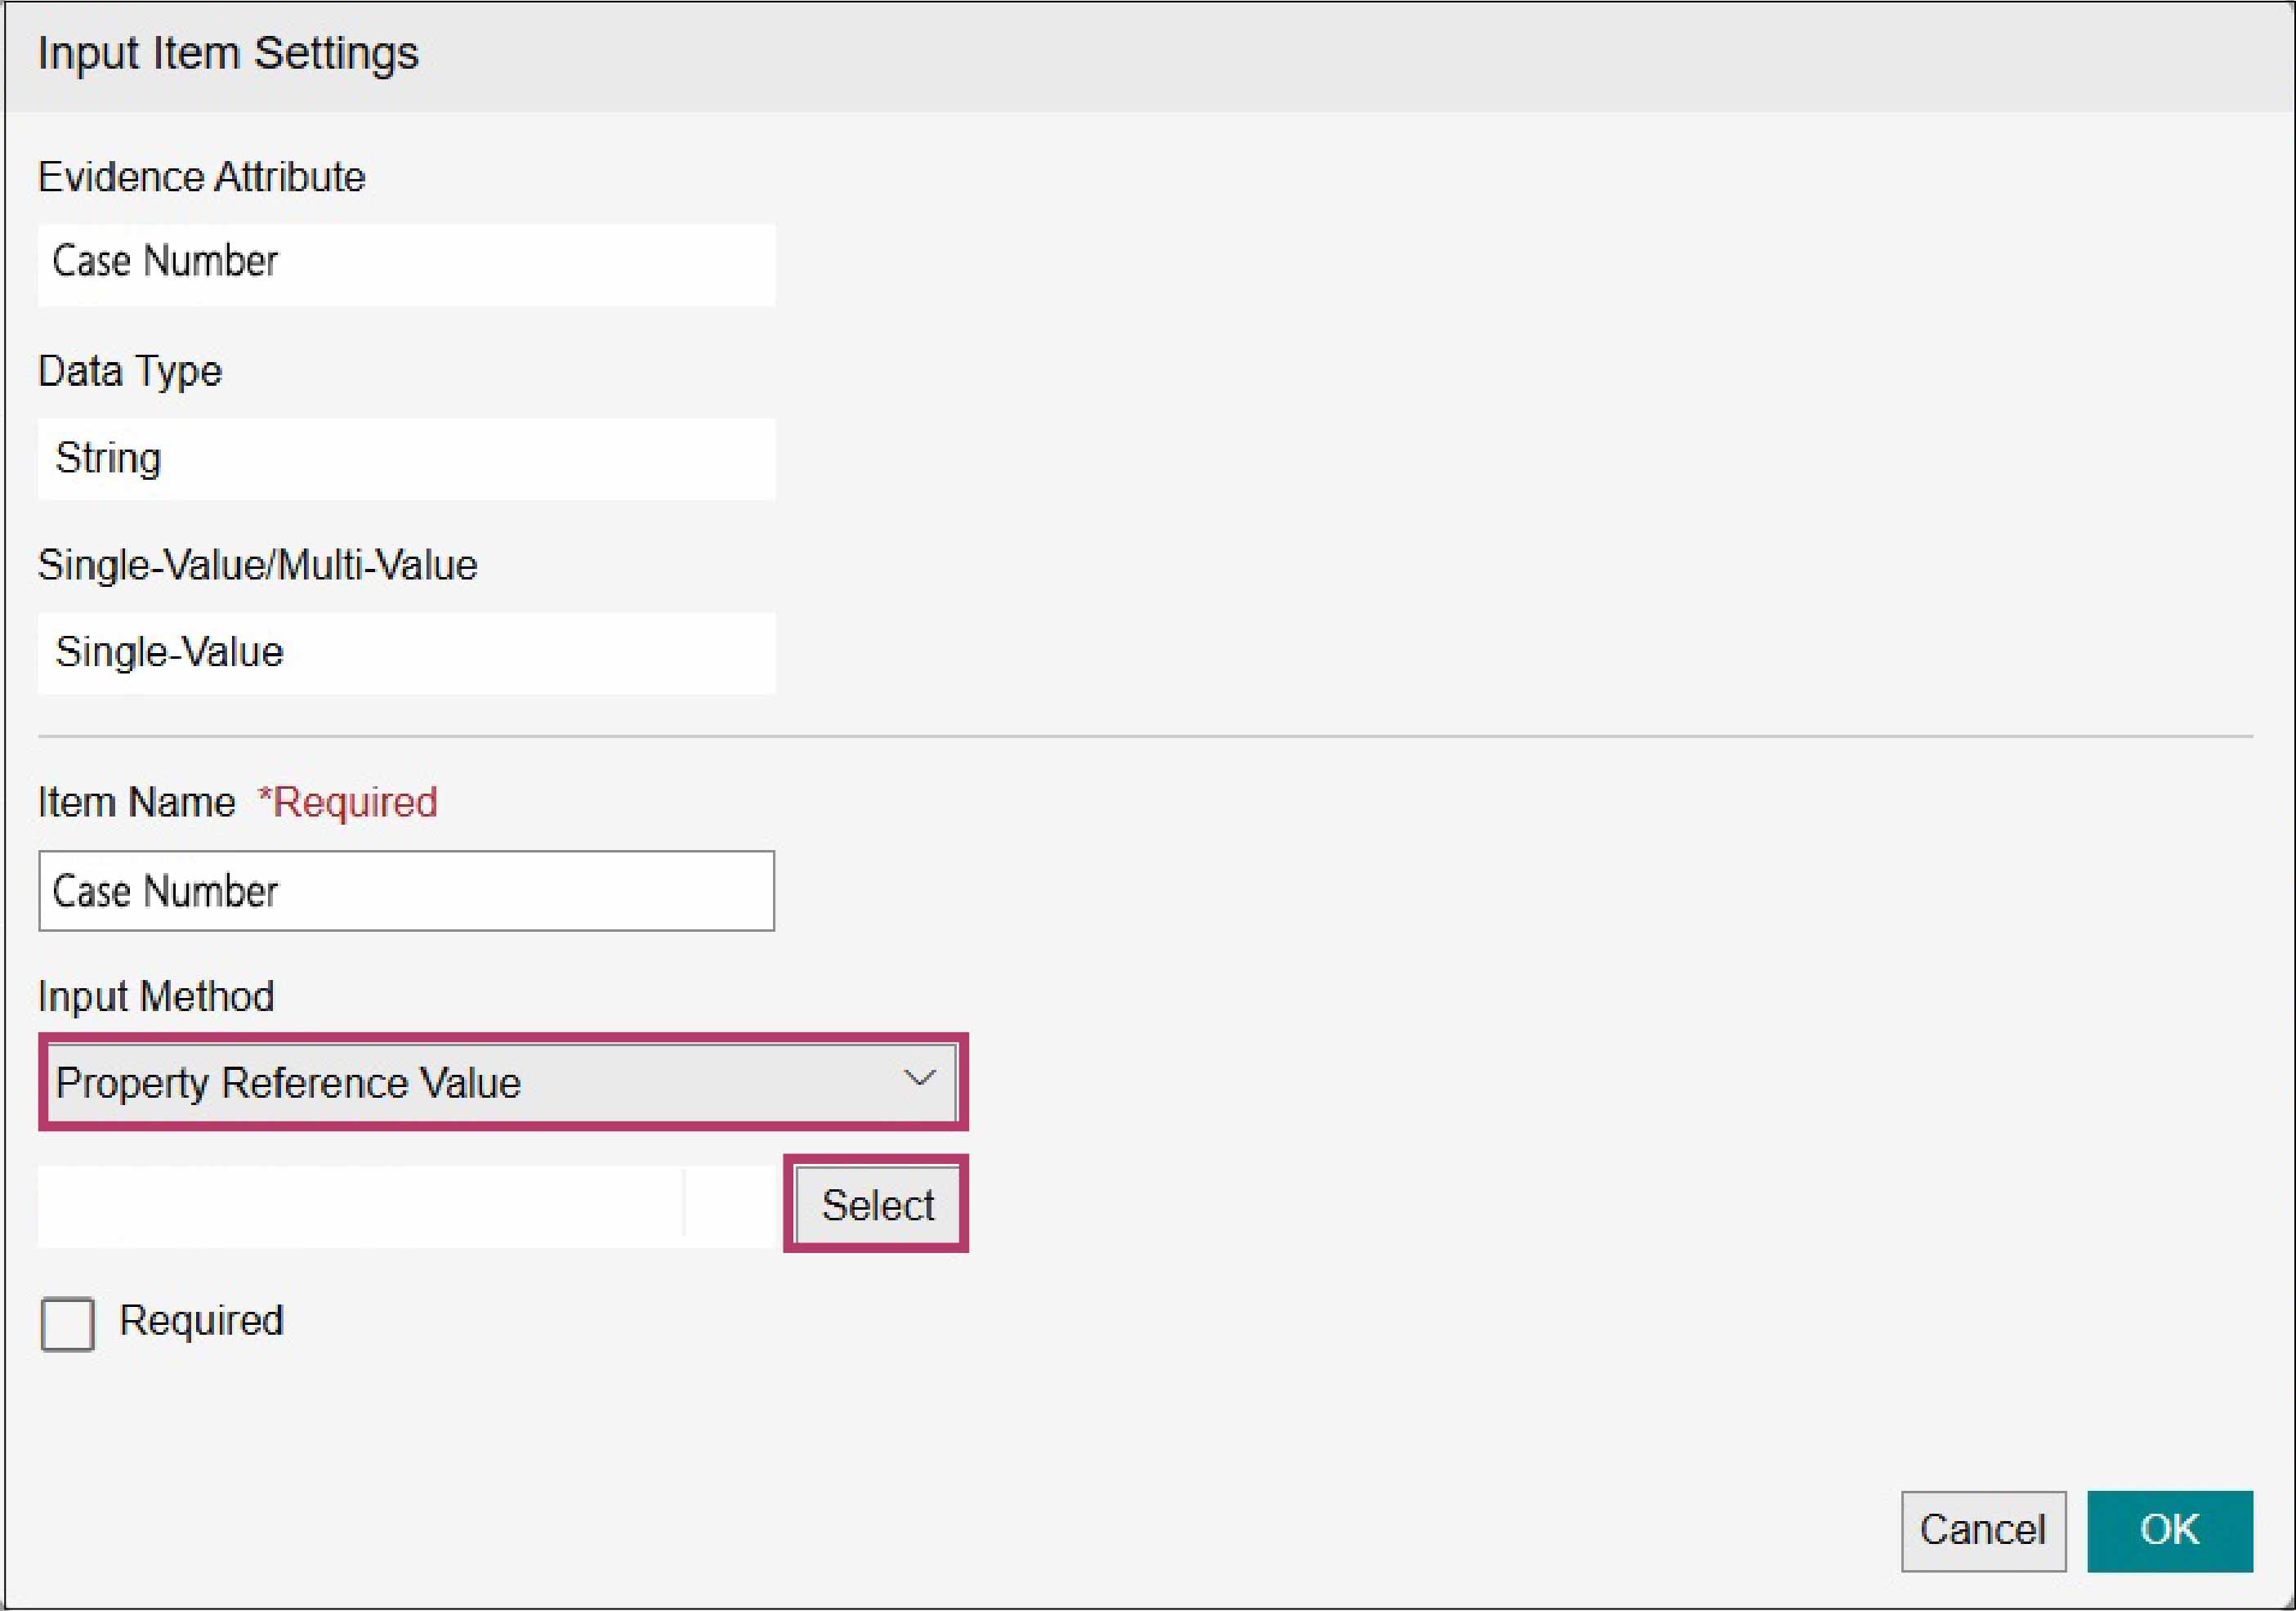Click the empty property reference field
This screenshot has width=2296, height=1611.
[408, 1206]
